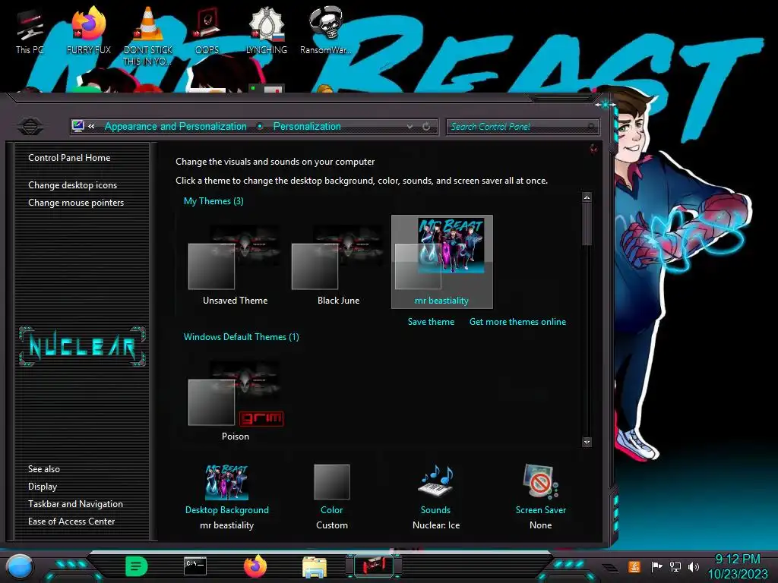
Task: Click the Search Control Panel field
Action: [x=523, y=127]
